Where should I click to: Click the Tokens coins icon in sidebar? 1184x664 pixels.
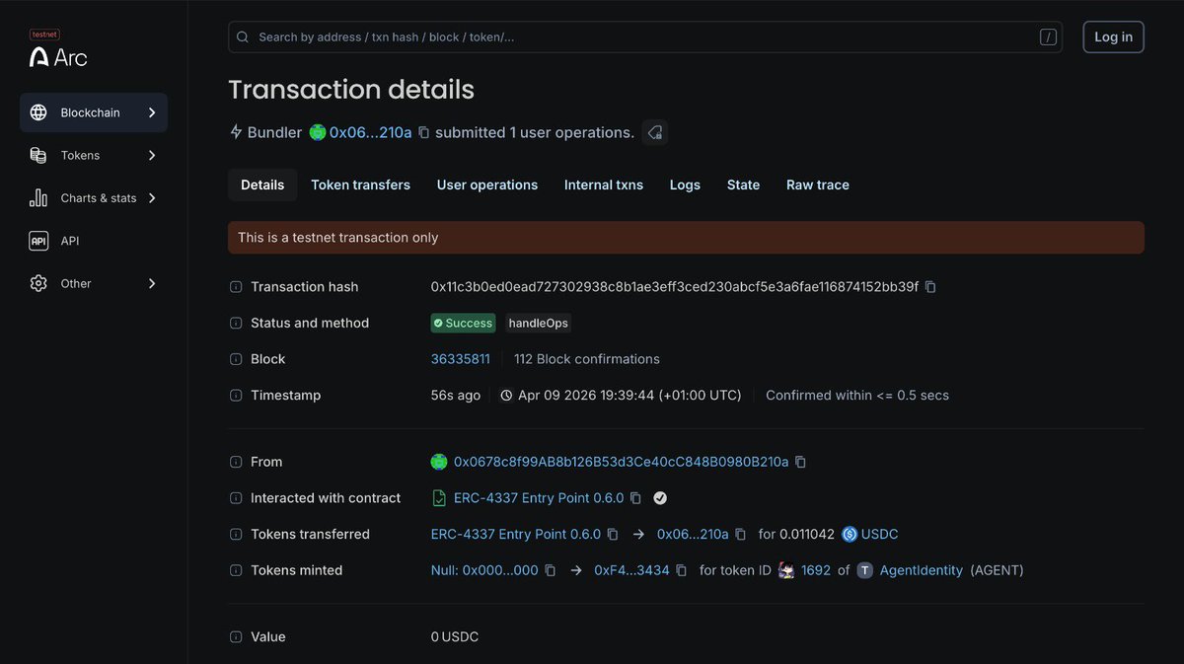click(38, 155)
